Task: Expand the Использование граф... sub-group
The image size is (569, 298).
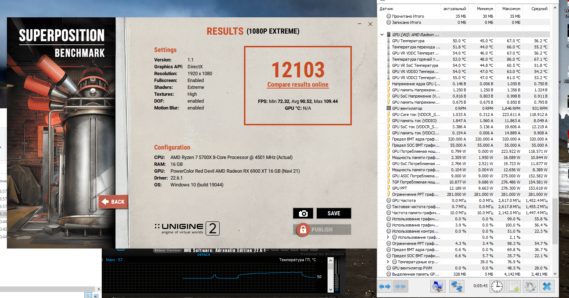Action: point(388,237)
